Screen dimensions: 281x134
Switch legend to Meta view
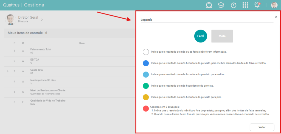click(x=222, y=36)
